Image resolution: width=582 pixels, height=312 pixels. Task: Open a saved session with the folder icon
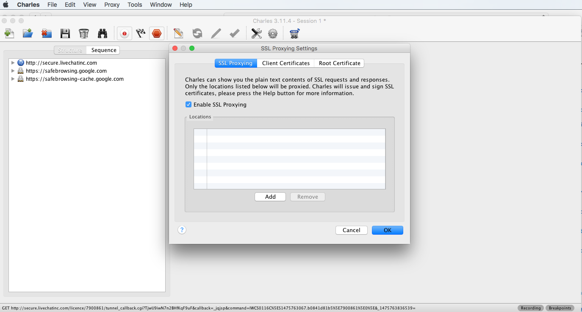[x=28, y=33]
